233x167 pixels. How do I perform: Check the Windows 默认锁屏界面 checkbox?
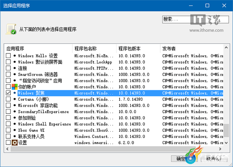click(8, 62)
